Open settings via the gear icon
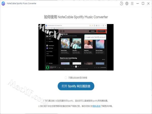 [x=127, y=4]
